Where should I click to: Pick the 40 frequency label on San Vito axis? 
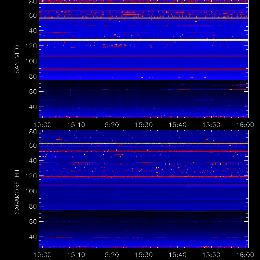click(33, 107)
